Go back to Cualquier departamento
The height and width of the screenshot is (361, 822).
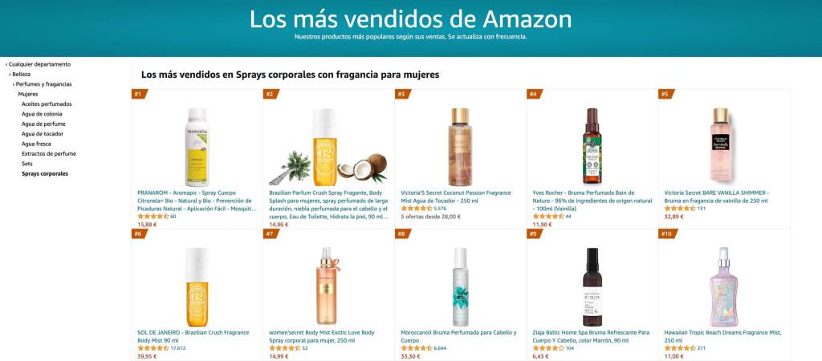coord(38,64)
